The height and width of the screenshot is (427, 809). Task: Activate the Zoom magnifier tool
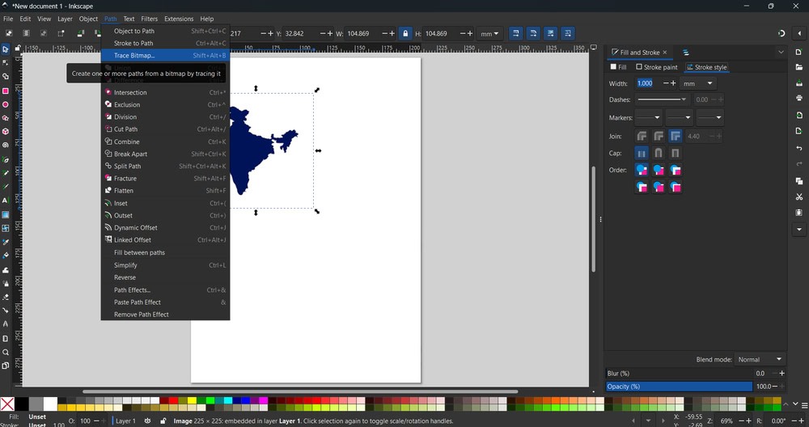pyautogui.click(x=5, y=353)
